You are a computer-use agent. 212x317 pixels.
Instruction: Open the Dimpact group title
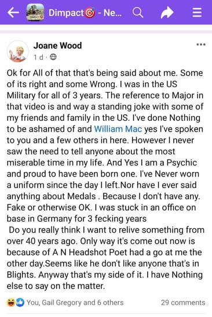[x=85, y=13]
